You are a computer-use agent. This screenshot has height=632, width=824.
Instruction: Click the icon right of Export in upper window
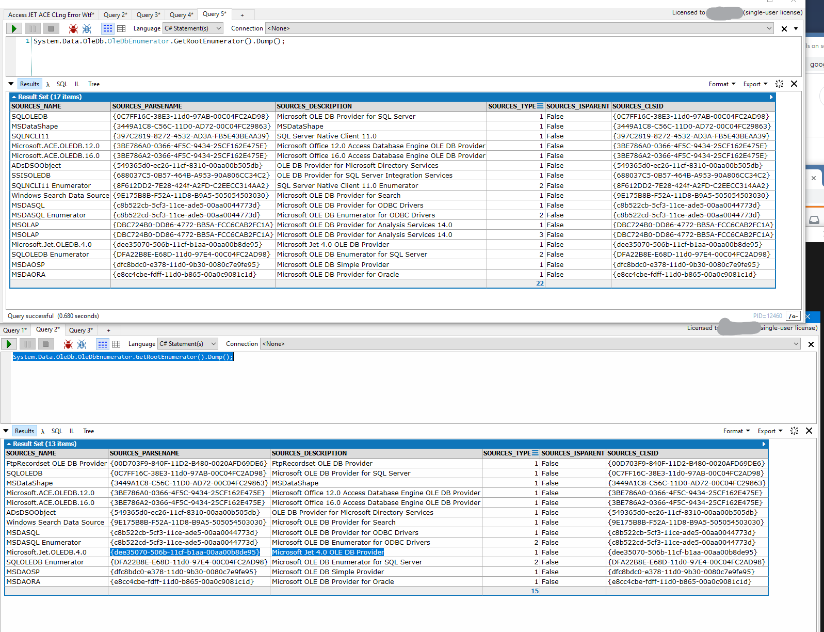coord(779,84)
